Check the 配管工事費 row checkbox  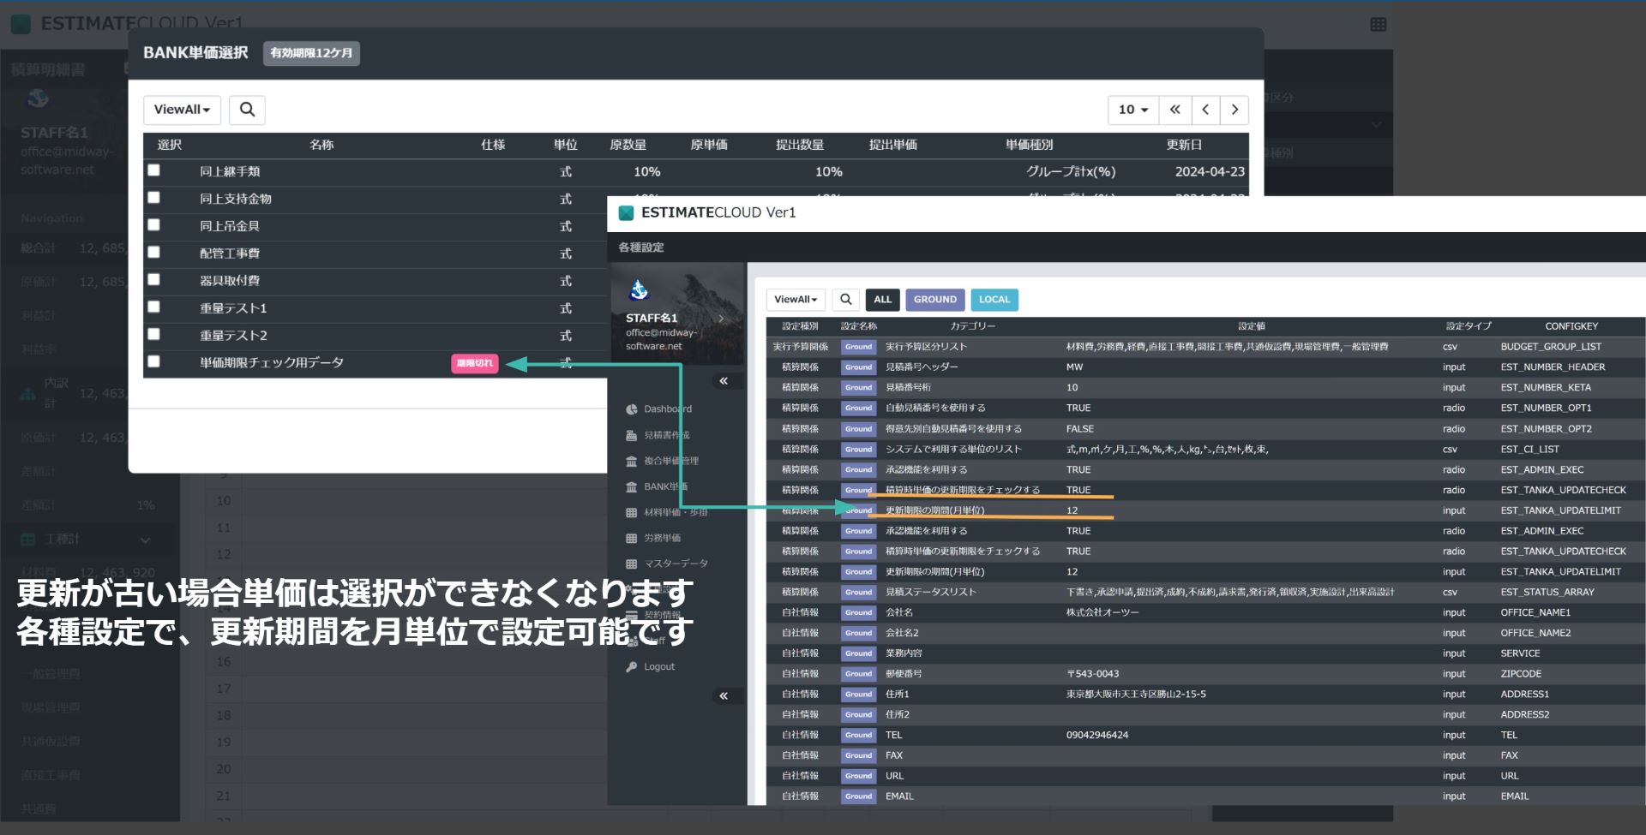click(154, 253)
